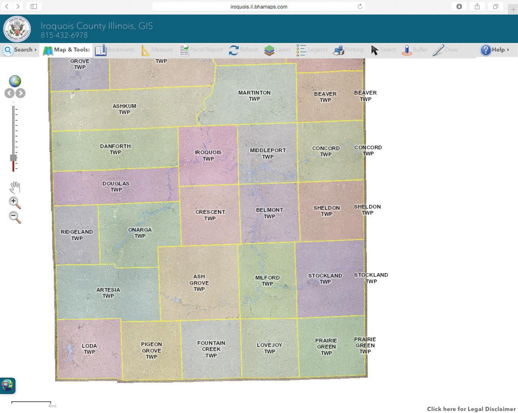Viewport: 518px width, 413px height.
Task: Open the Help menu
Action: (x=495, y=50)
